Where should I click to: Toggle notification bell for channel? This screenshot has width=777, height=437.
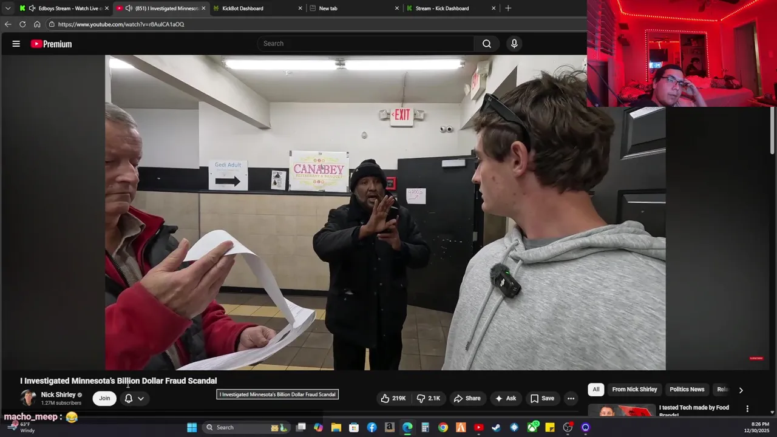[129, 398]
